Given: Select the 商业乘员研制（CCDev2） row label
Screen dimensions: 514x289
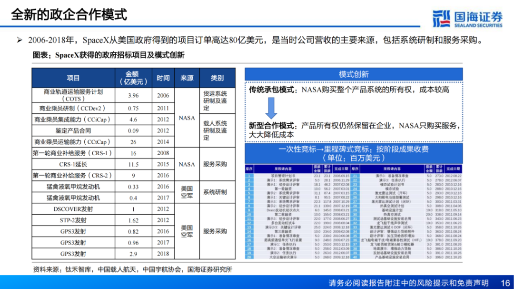Looking at the screenshot, I should (x=73, y=108).
